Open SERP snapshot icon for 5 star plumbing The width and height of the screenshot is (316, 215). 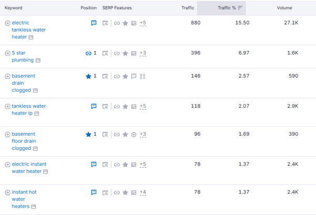pos(105,53)
